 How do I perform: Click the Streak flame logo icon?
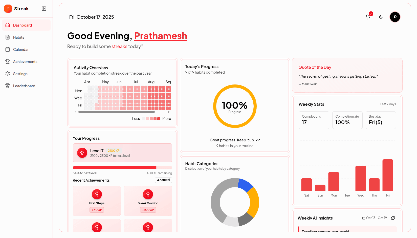coord(8,9)
